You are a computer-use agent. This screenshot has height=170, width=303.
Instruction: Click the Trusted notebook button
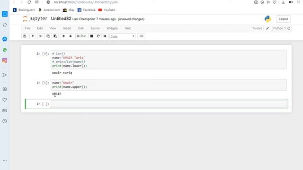pos(257,28)
